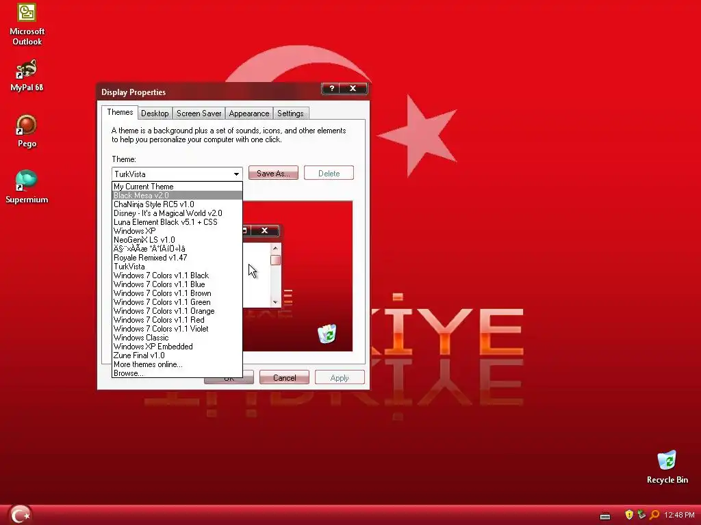Select Windows 7 Colors v1.1 Blue
The width and height of the screenshot is (701, 525).
coord(177,284)
